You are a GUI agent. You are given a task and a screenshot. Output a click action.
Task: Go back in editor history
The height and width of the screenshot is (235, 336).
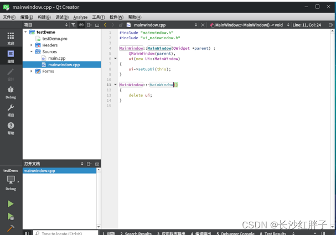pyautogui.click(x=105, y=25)
